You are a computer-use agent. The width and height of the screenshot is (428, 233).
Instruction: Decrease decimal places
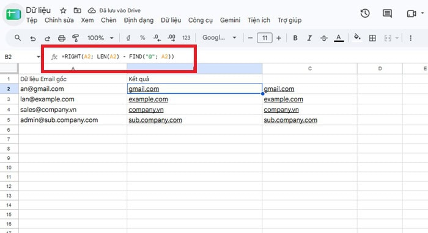pyautogui.click(x=157, y=38)
